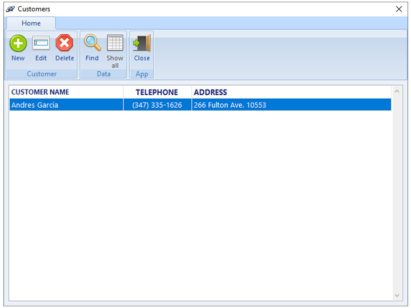Click the 266 Fulton Ave. address cell
The height and width of the screenshot is (308, 411).
pos(230,105)
